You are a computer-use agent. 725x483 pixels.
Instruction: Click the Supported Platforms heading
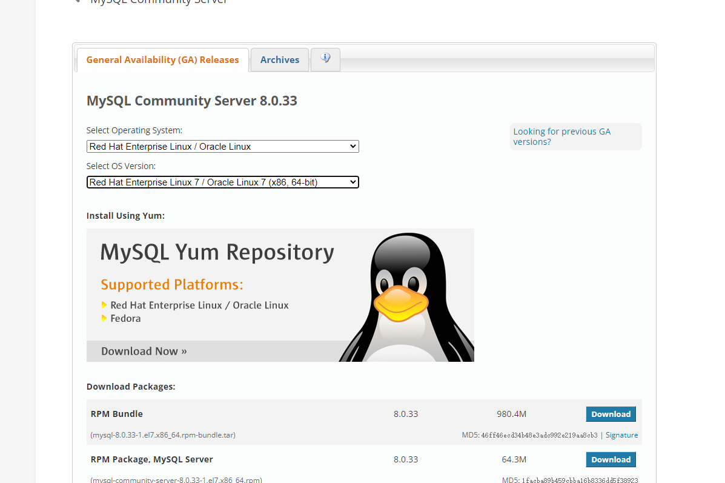172,284
